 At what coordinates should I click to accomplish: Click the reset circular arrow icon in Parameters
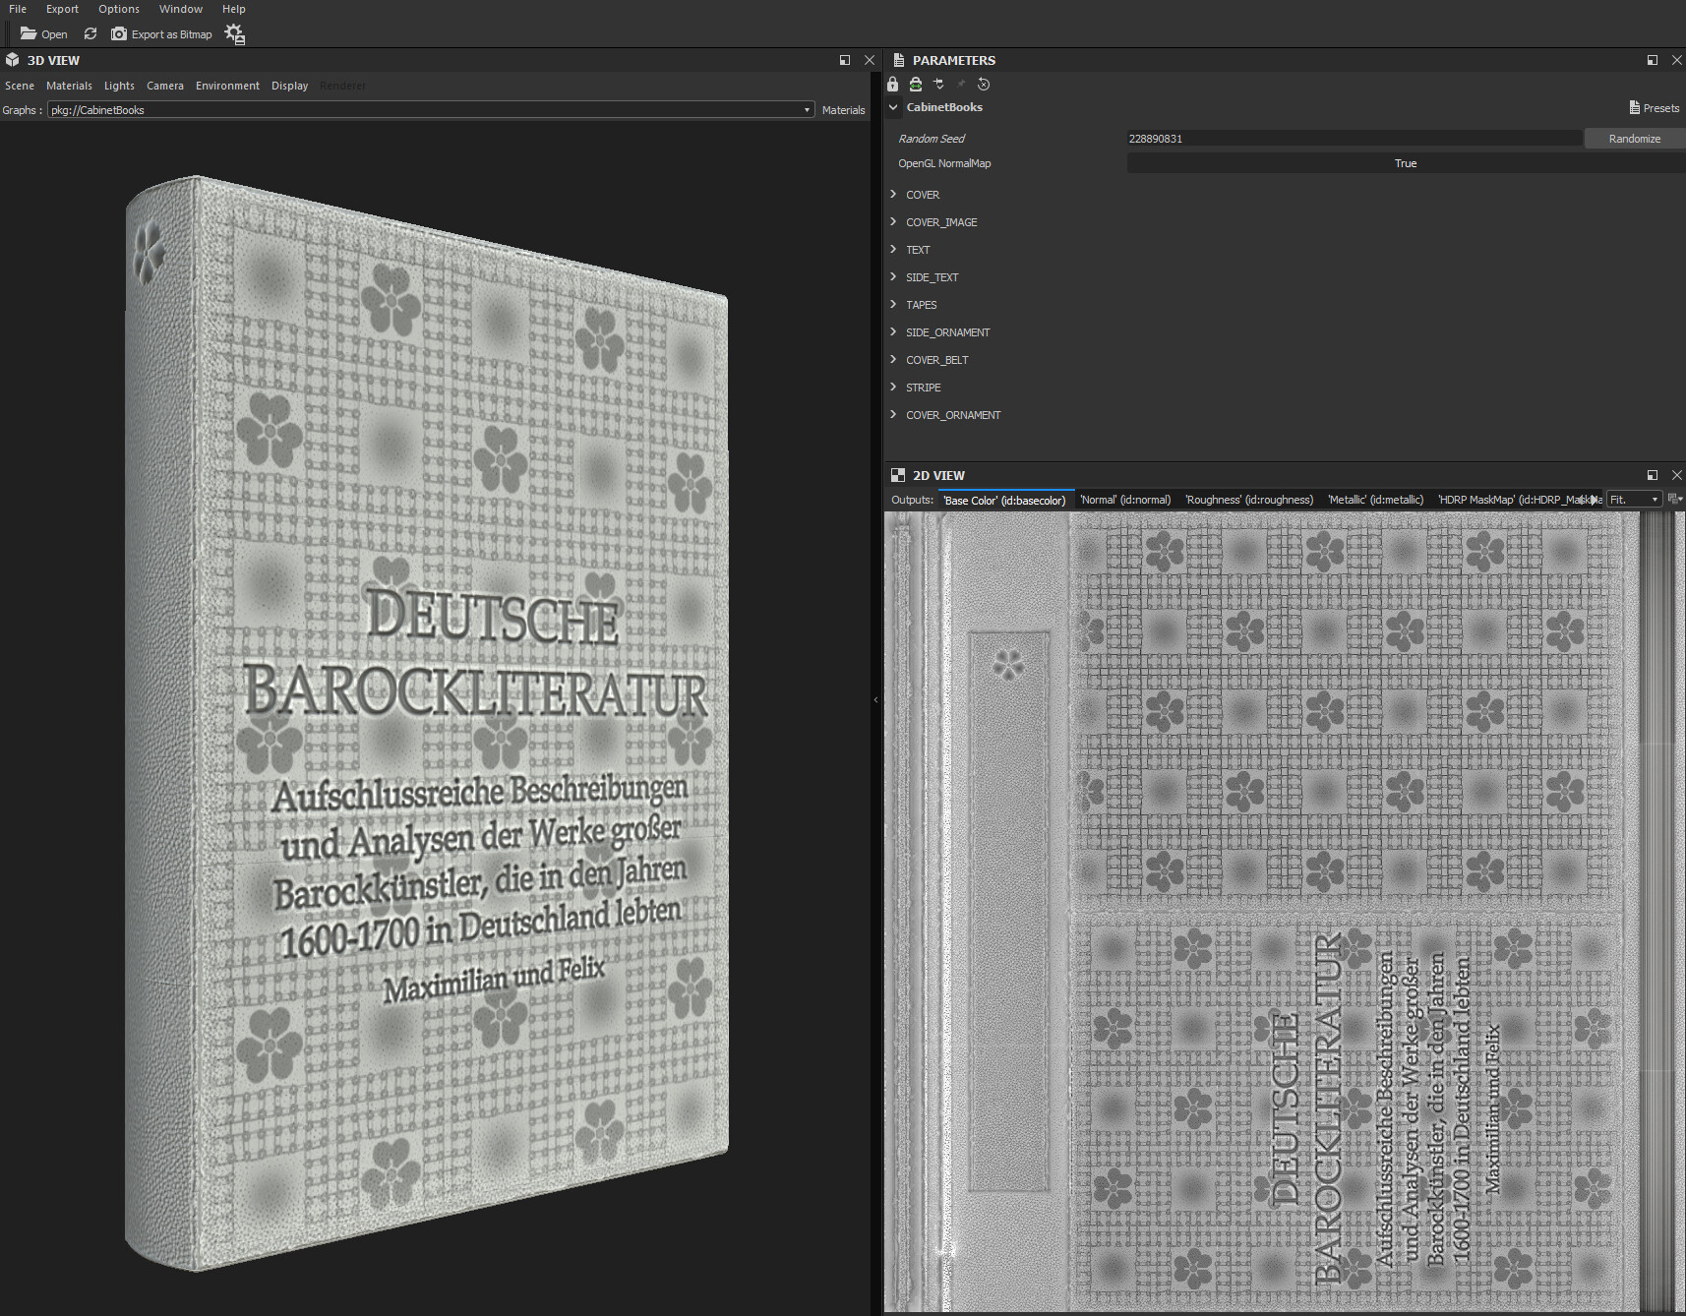click(984, 85)
